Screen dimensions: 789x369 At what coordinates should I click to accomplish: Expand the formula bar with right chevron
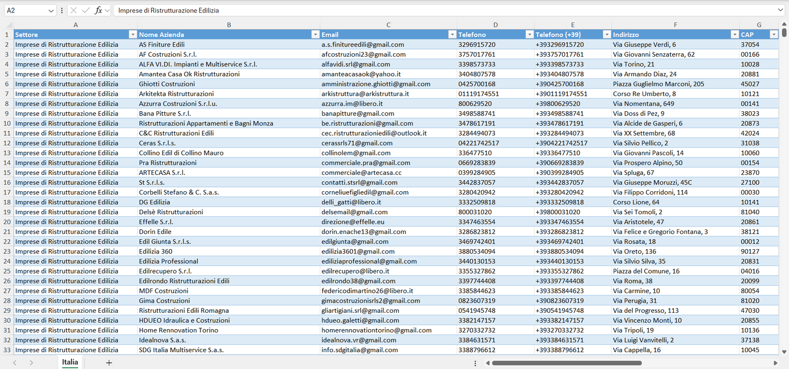[780, 10]
